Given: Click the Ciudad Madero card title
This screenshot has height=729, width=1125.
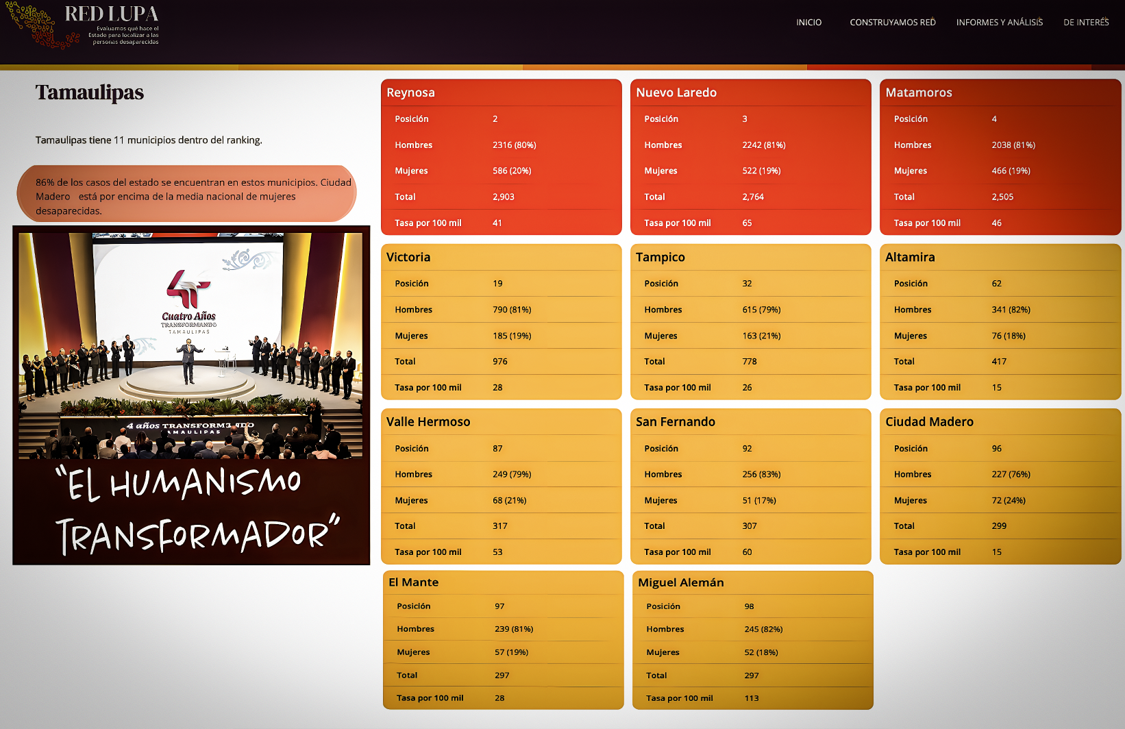Looking at the screenshot, I should point(929,422).
